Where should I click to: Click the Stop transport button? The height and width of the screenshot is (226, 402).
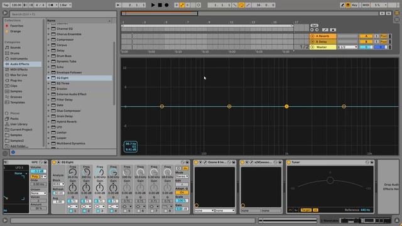160,5
